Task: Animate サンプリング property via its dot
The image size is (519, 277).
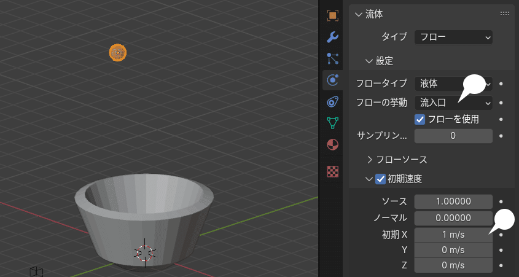Action: tap(501, 136)
